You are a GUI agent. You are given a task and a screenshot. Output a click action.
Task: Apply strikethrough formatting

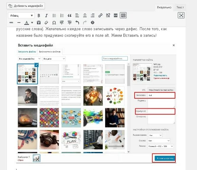pos(11,23)
